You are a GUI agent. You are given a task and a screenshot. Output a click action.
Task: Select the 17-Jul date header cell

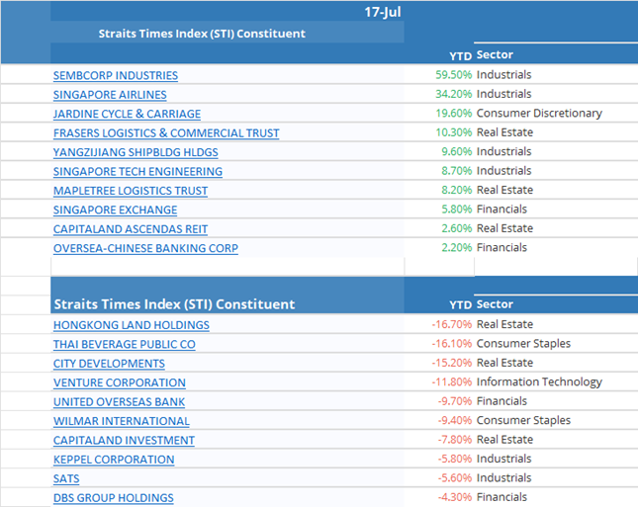(x=383, y=12)
